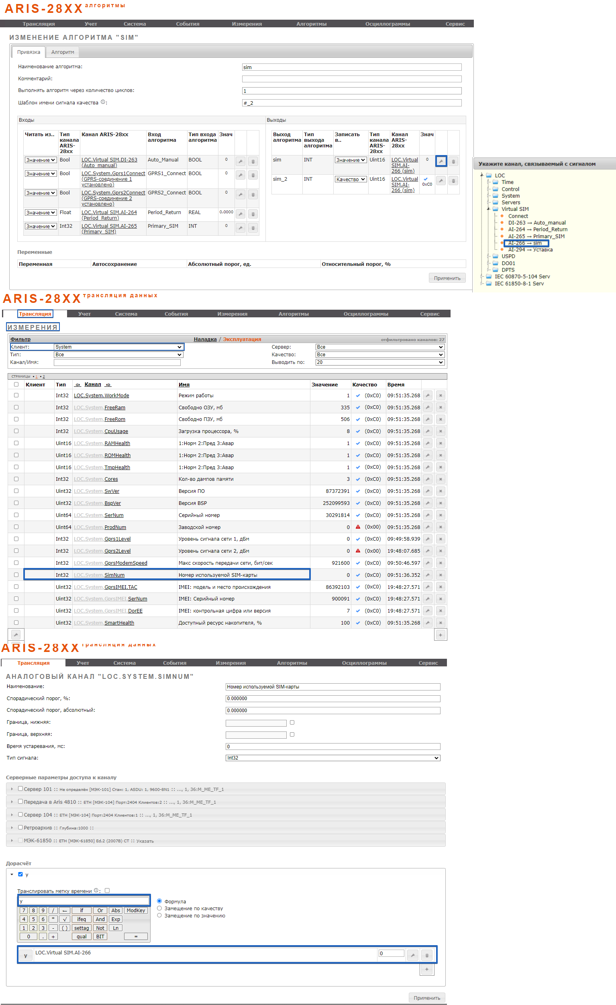Click Применить button on algorithm page
Screen dimensions: 616x1005
[x=447, y=278]
